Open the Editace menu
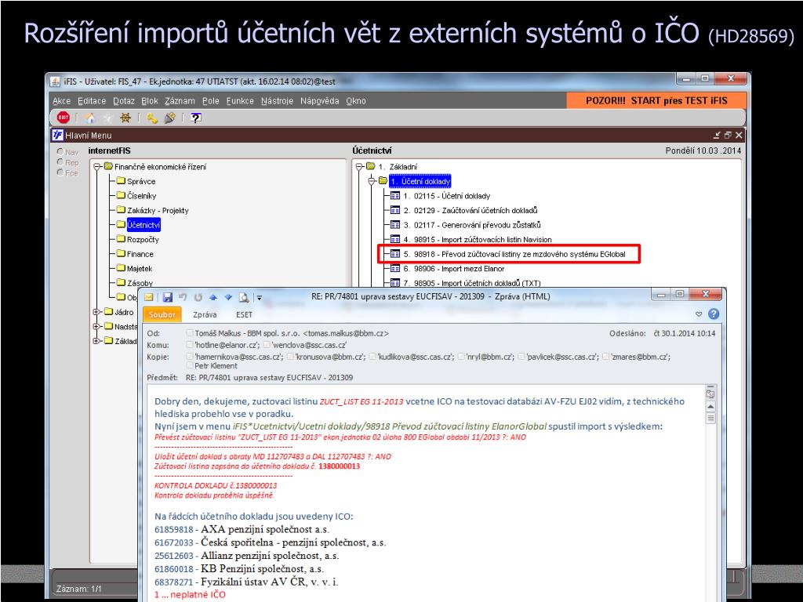Image resolution: width=803 pixels, height=602 pixels. click(x=92, y=101)
